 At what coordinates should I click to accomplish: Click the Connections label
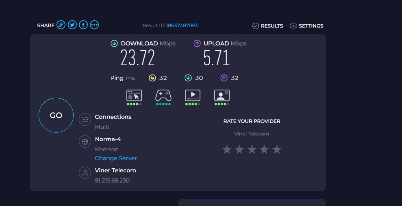tap(113, 117)
